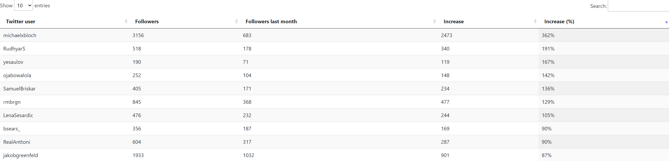
Task: Click sort arrows icon beside Increase
Action: click(x=535, y=21)
